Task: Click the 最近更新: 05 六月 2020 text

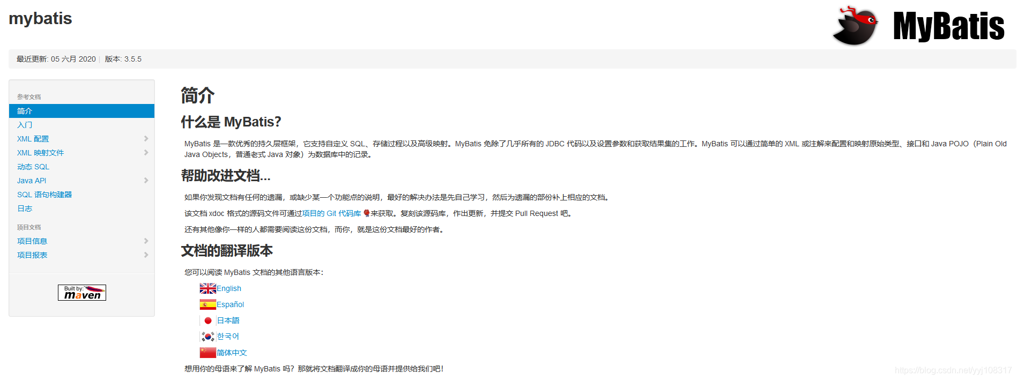Action: 56,59
